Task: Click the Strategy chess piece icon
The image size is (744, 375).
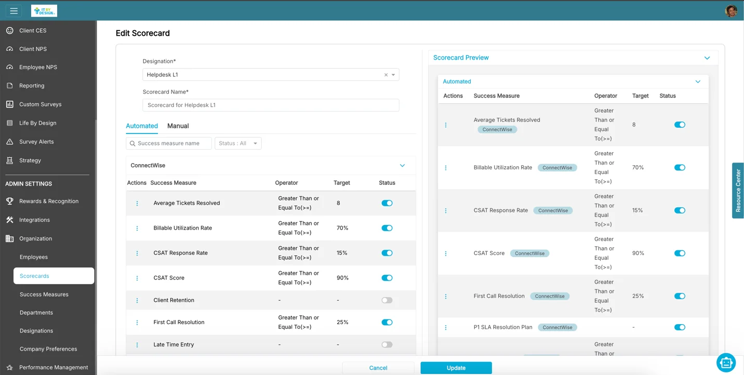Action: click(x=9, y=160)
